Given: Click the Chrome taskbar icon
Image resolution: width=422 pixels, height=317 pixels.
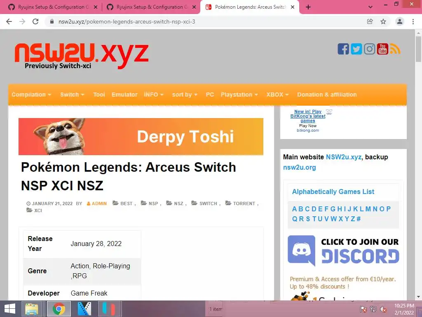Looking at the screenshot, I should point(59,309).
